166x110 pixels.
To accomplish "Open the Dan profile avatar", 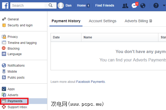I will 61,5.
